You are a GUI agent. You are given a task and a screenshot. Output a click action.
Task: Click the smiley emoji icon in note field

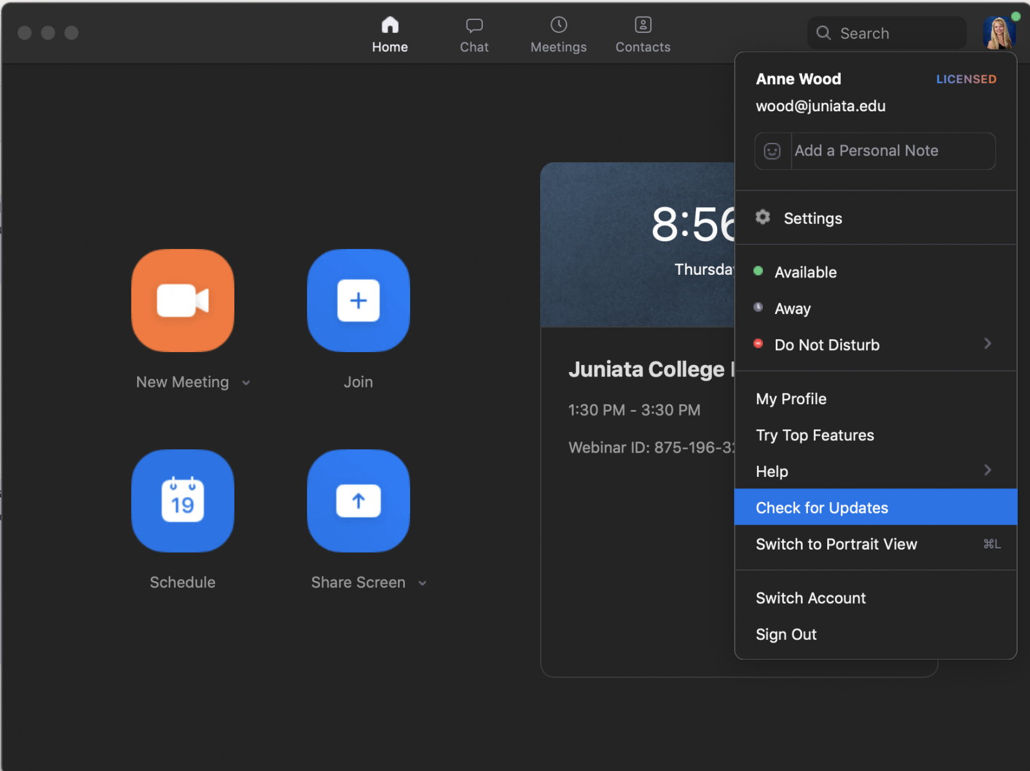(772, 151)
